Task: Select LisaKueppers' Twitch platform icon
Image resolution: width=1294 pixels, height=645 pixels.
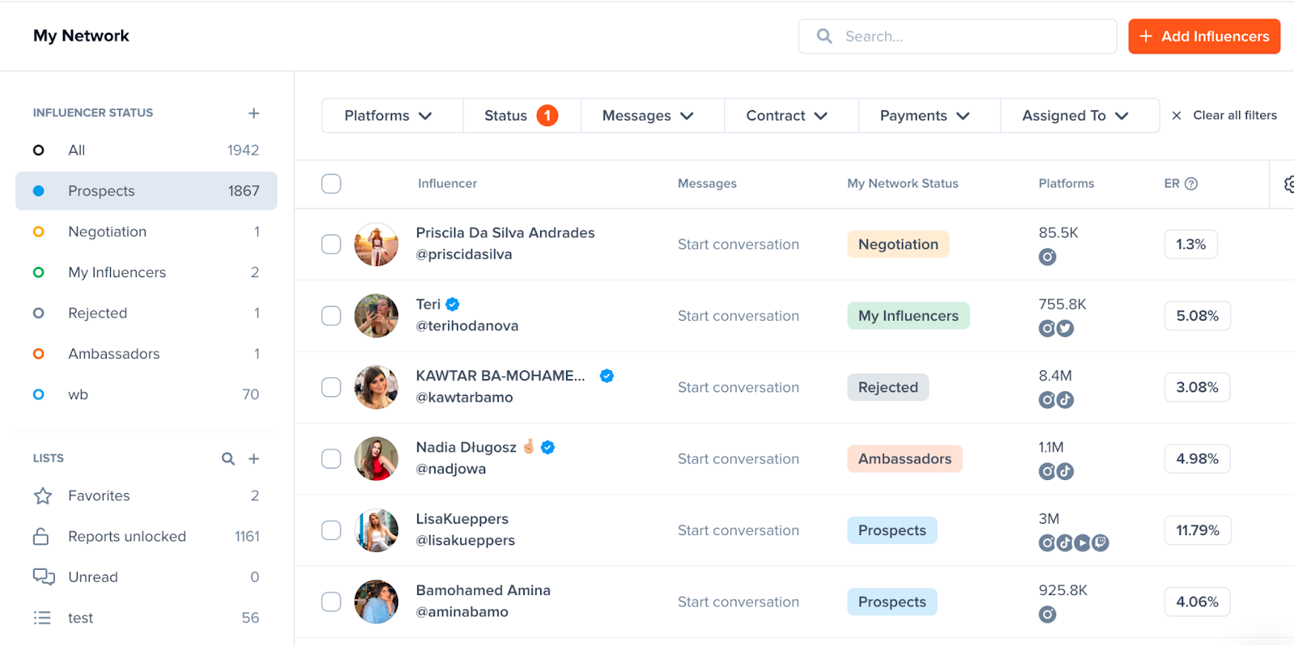Action: click(x=1099, y=543)
